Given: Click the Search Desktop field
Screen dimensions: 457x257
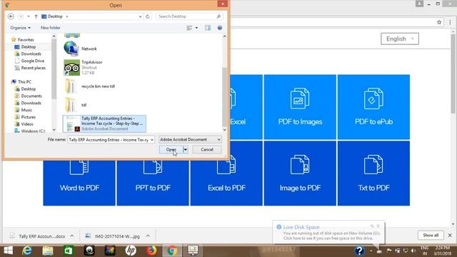Looking at the screenshot, I should coord(187,16).
